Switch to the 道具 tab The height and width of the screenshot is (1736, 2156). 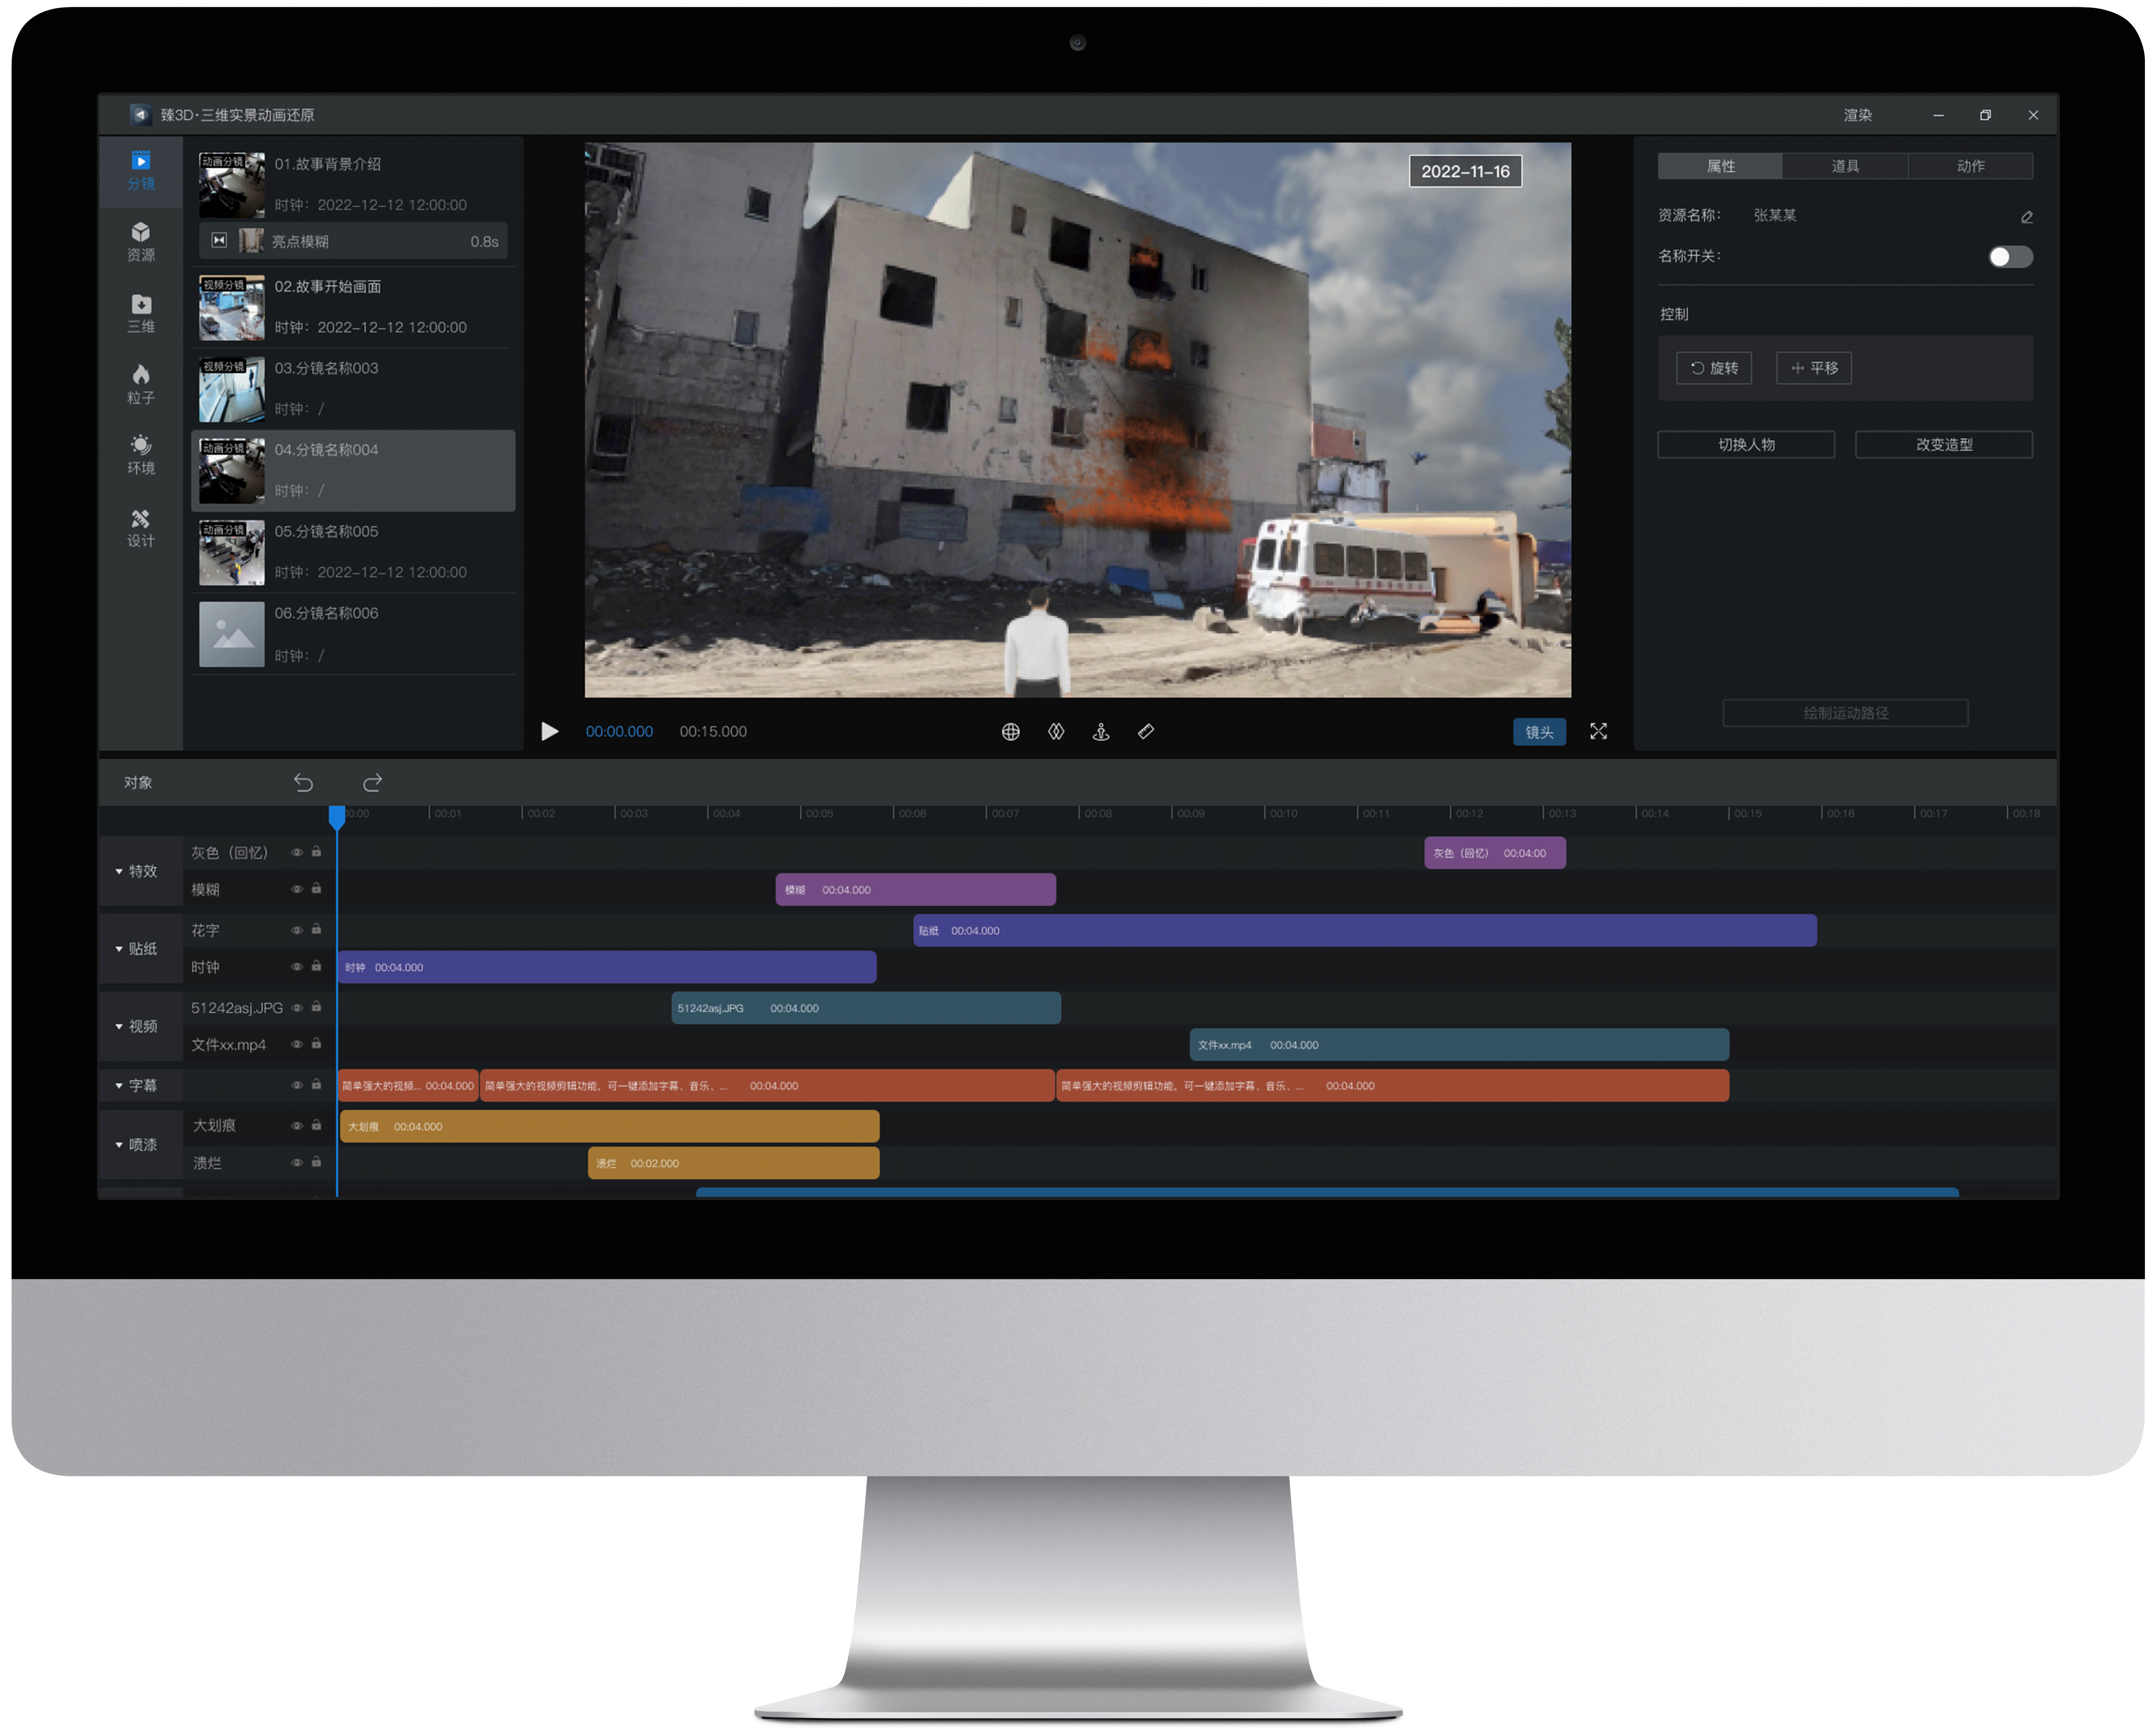click(x=1845, y=166)
